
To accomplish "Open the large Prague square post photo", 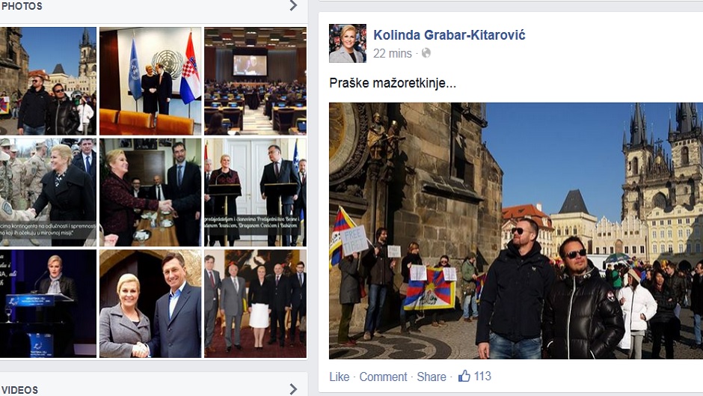I will pos(516,231).
